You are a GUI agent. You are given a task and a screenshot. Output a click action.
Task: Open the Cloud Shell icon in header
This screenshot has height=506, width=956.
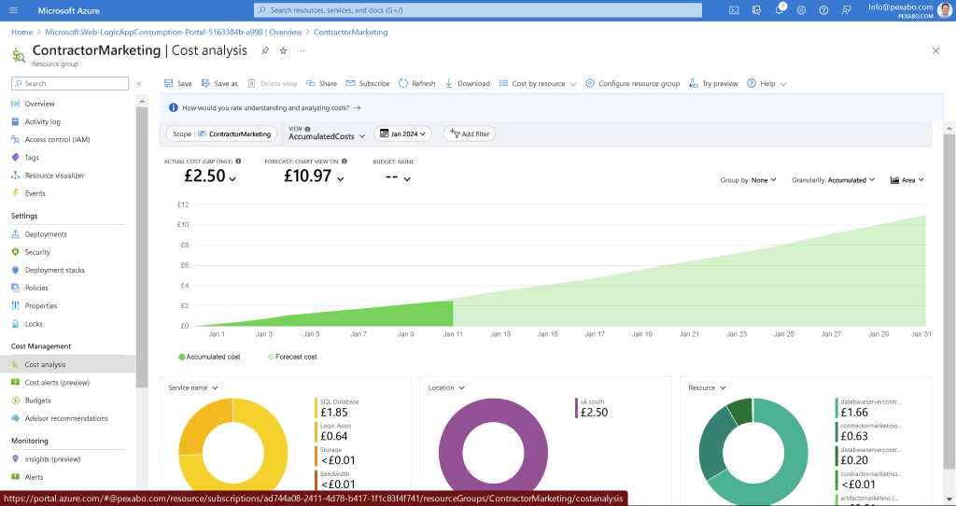tap(734, 10)
